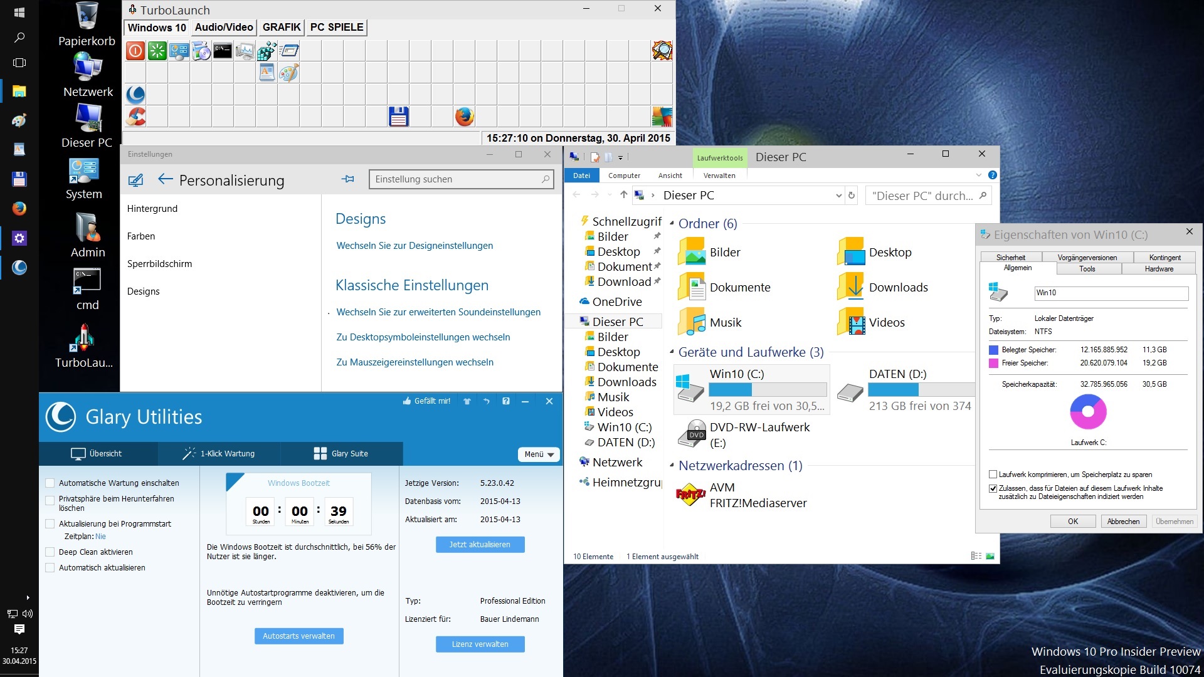
Task: Enable Automatische Wartung einschalten checkbox
Action: coord(50,483)
